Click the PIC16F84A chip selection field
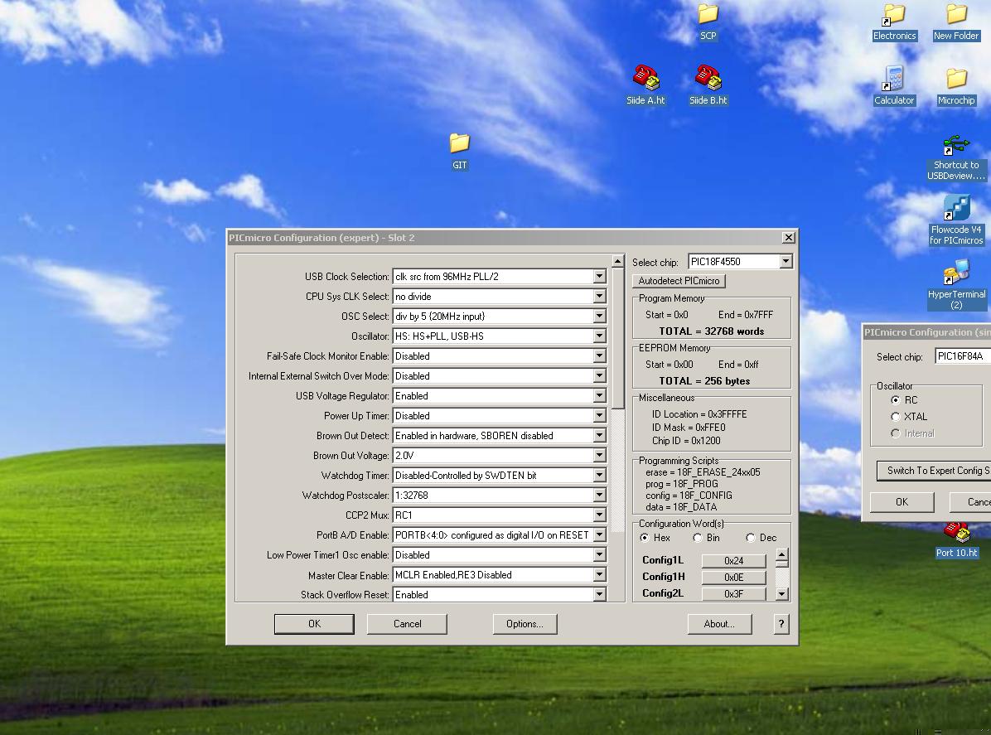This screenshot has height=735, width=991. tap(963, 356)
